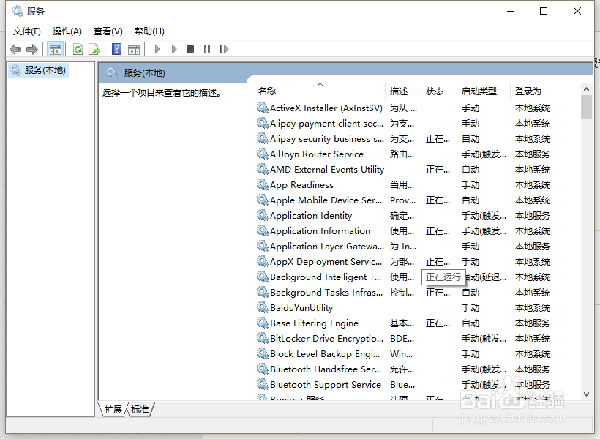Toggle the console tree show/hide icon
Image resolution: width=600 pixels, height=439 pixels.
pyautogui.click(x=55, y=48)
